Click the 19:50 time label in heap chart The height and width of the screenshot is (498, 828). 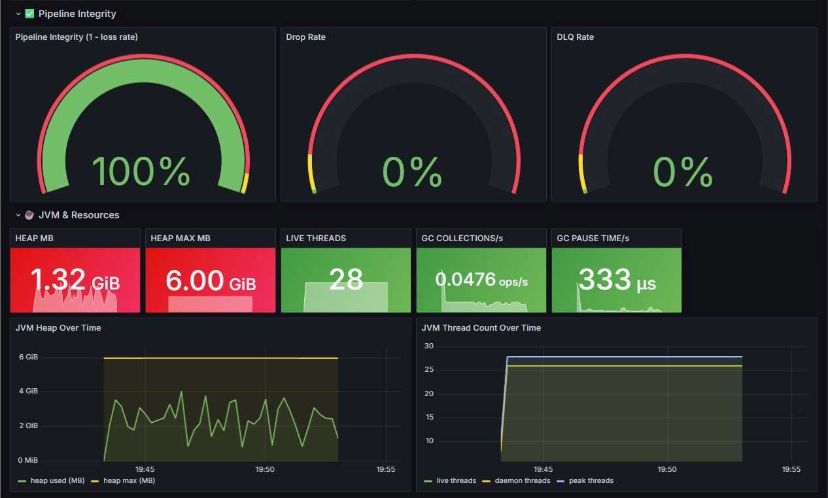(265, 469)
